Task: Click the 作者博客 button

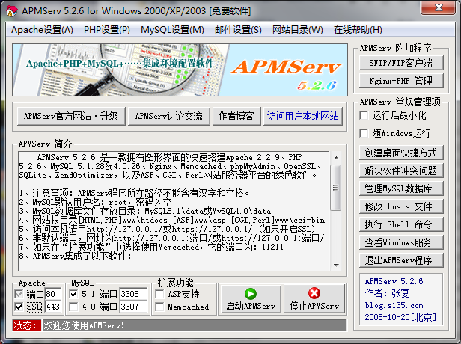Action: (236, 116)
